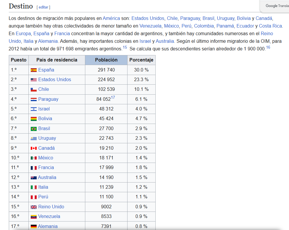The image size is (289, 230).
Task: Open Alemania link in the table
Action: coord(47,226)
